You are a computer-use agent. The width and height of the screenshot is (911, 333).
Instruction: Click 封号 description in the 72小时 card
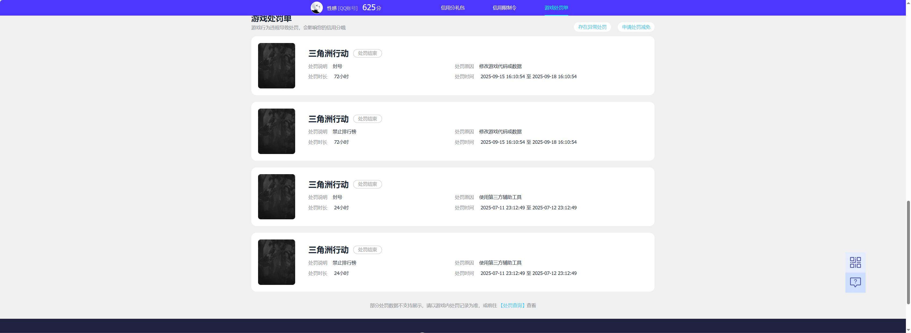[x=337, y=66]
